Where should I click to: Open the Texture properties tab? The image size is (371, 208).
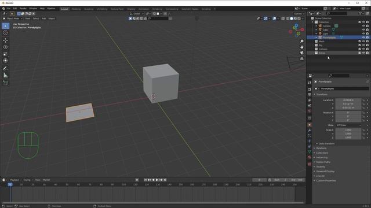tap(310, 164)
